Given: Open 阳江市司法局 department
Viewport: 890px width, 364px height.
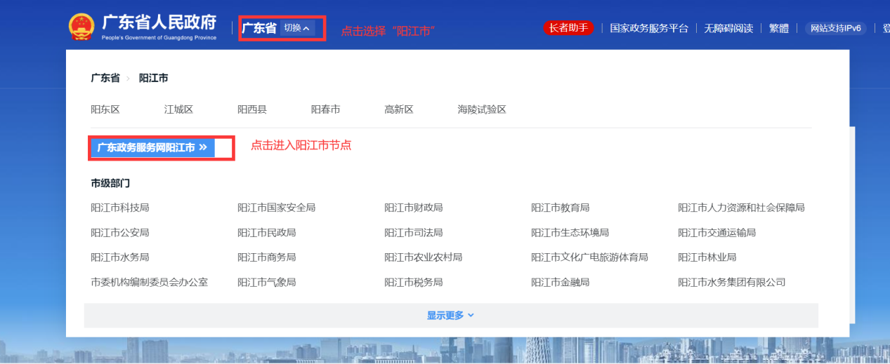Looking at the screenshot, I should [x=414, y=232].
